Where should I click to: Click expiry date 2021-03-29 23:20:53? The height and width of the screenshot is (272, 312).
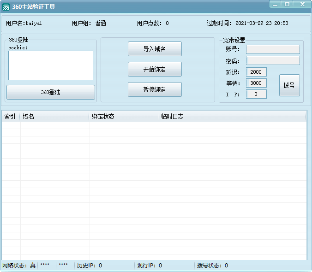[262, 23]
